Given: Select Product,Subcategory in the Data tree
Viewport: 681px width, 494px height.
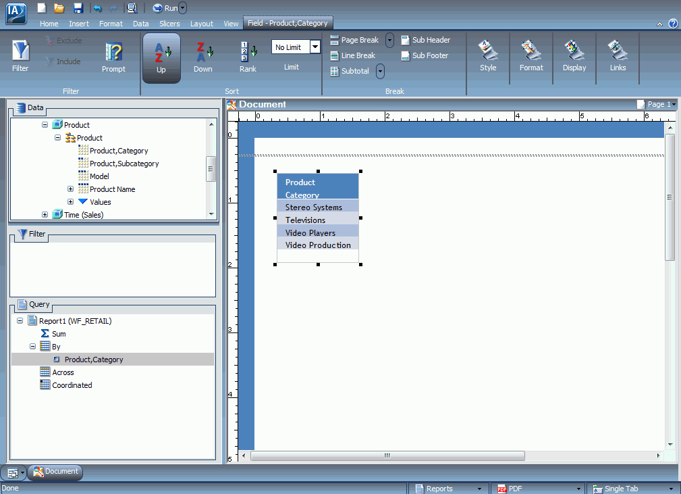Looking at the screenshot, I should 124,164.
